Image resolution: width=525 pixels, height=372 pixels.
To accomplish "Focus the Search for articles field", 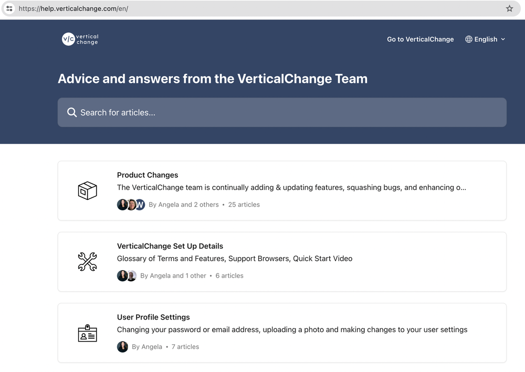I will [282, 112].
